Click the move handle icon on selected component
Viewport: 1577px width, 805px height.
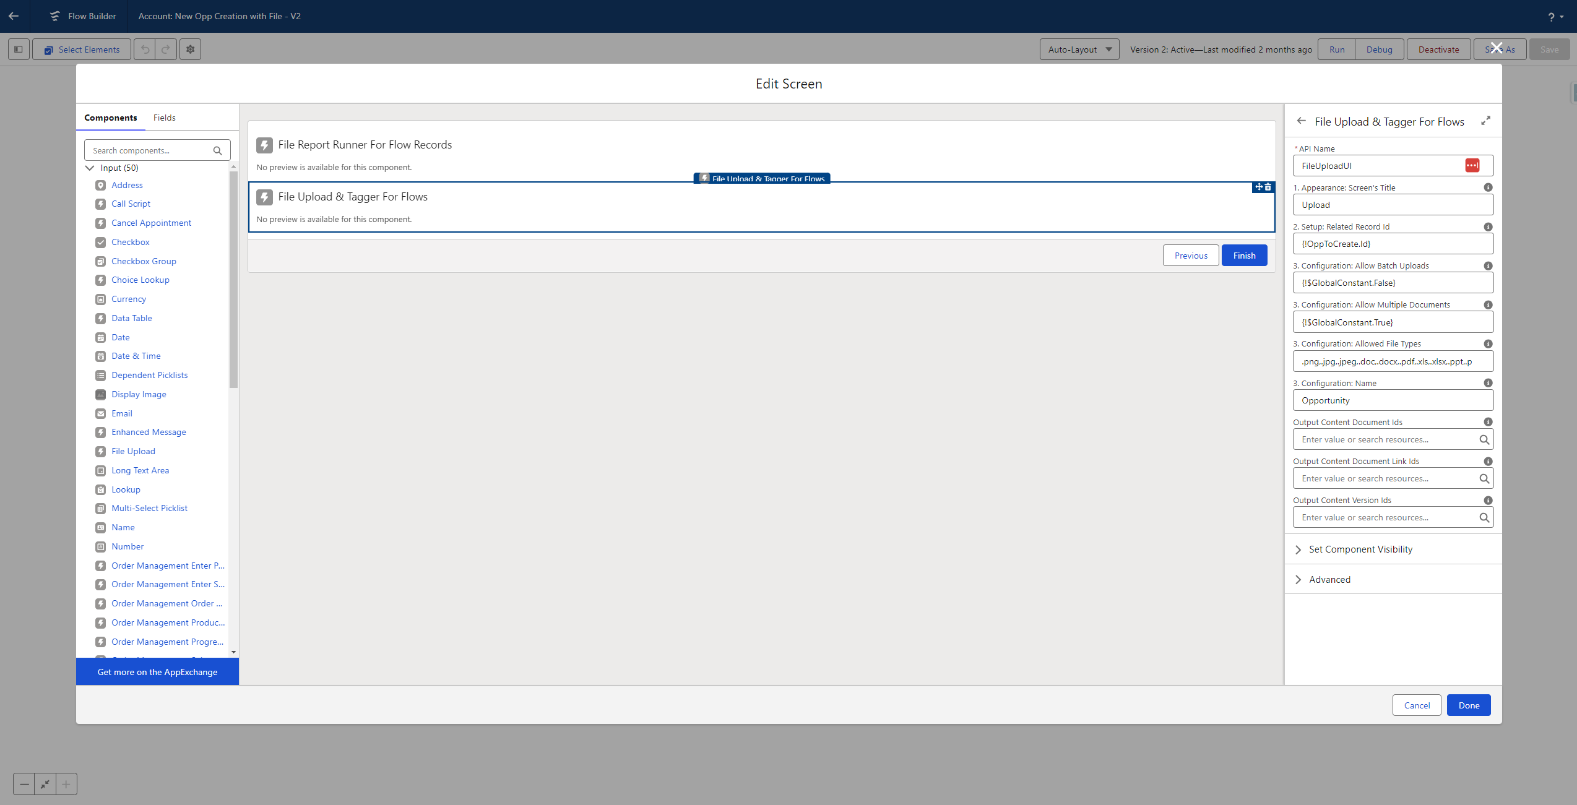1258,187
